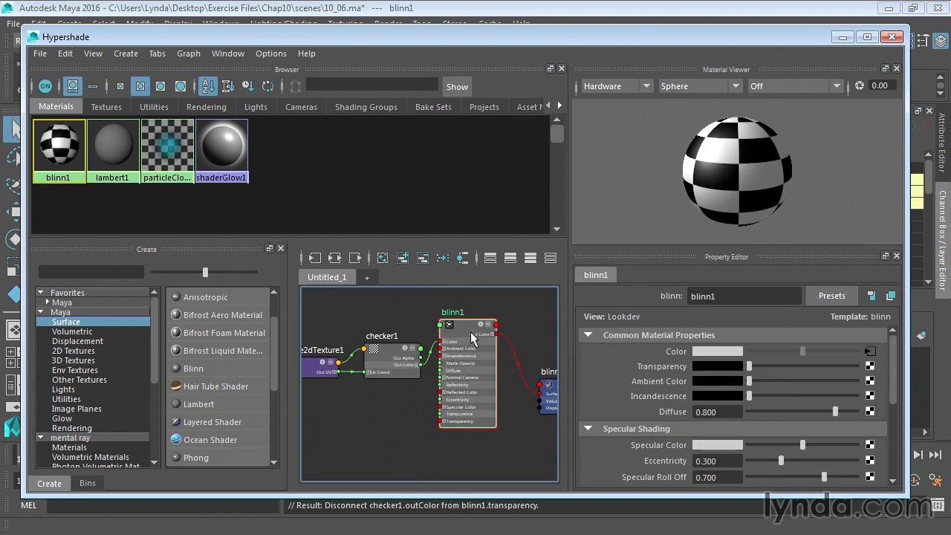
Task: Set node view to custom attribute icon
Action: point(551,258)
